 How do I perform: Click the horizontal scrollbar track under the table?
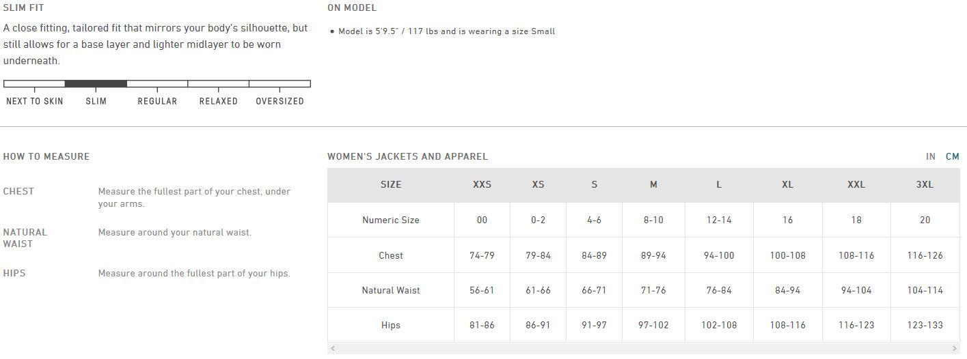click(642, 349)
